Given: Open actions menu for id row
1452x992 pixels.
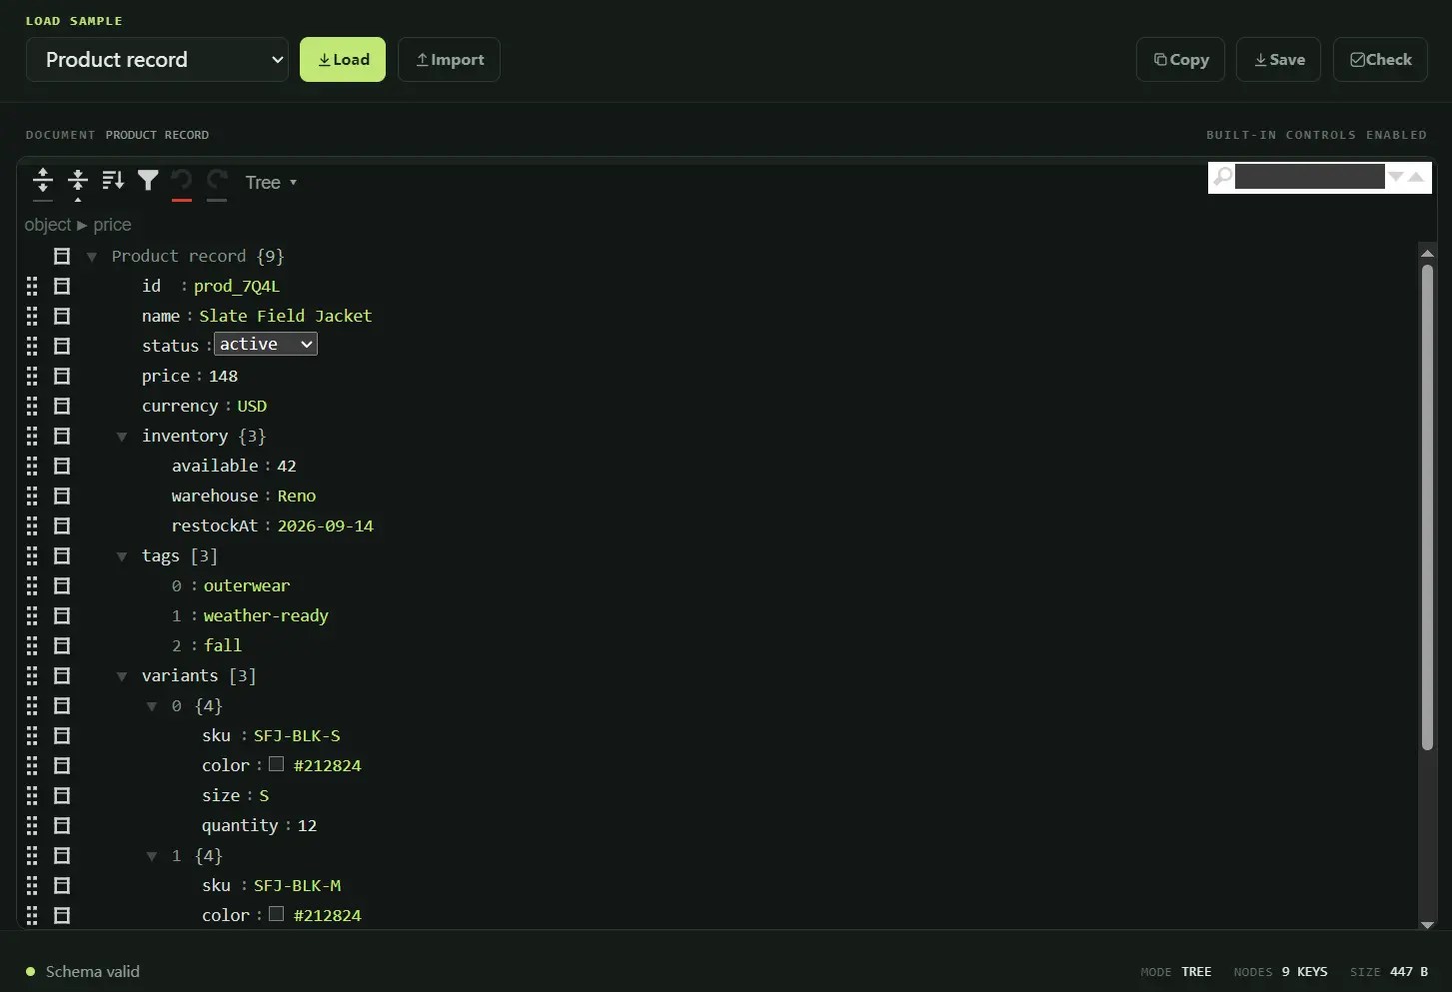Looking at the screenshot, I should (x=62, y=286).
